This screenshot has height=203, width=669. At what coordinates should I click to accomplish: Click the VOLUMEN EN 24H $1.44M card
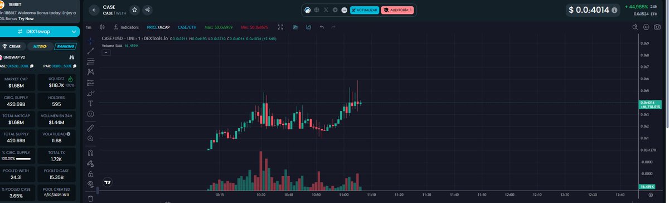[56, 119]
